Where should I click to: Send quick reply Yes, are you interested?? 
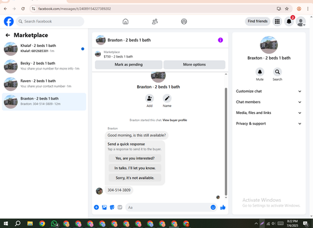tap(135, 158)
